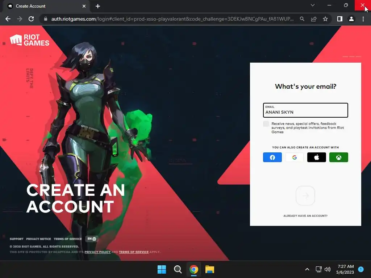Click the zoom magnifier icon in address bar
This screenshot has width=371, height=278.
[x=302, y=19]
